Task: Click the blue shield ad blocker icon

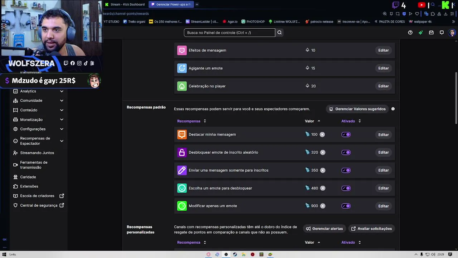Action: (x=404, y=14)
